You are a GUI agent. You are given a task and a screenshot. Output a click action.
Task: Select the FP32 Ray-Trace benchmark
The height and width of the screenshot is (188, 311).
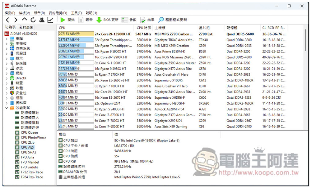tap(29, 172)
